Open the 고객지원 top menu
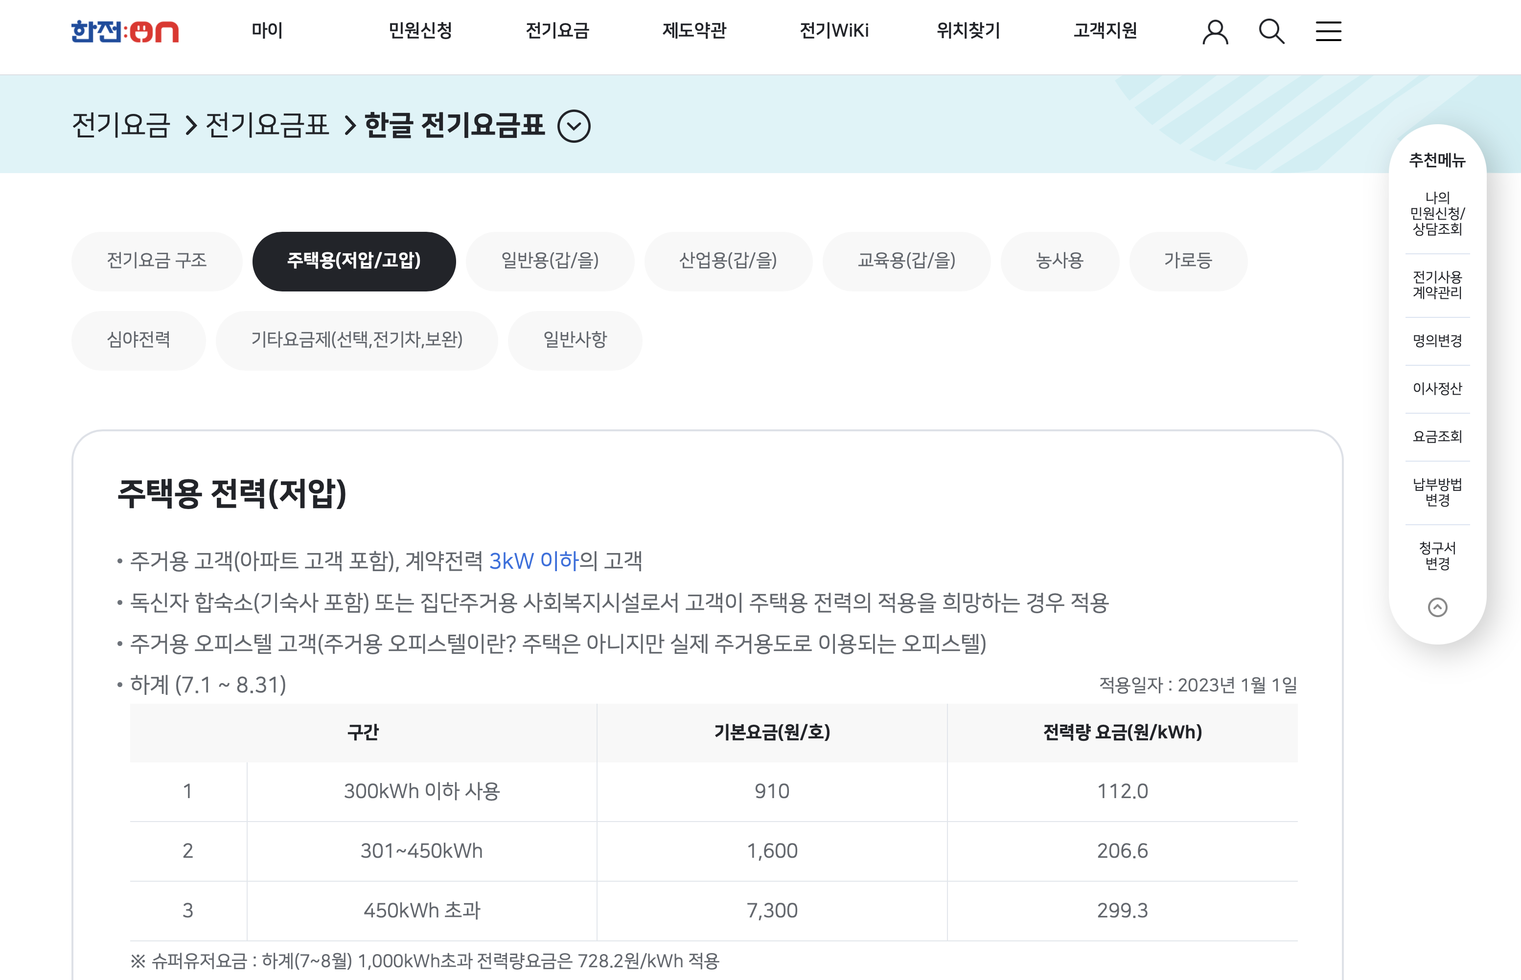The height and width of the screenshot is (980, 1521). click(x=1105, y=30)
